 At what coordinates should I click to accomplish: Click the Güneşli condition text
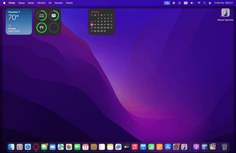click(x=12, y=29)
